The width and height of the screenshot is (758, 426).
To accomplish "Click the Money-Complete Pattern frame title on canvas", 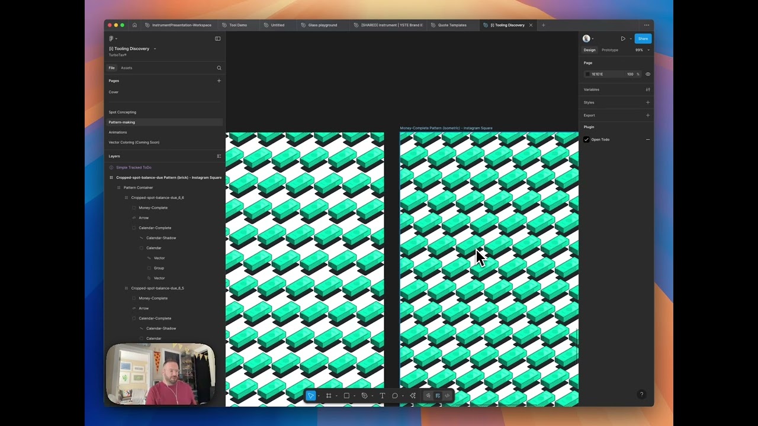I will tap(446, 128).
